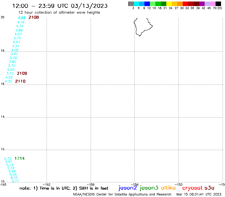Click the longitude axis label -153
Screen dimensions: 225x197
(x=179, y=185)
